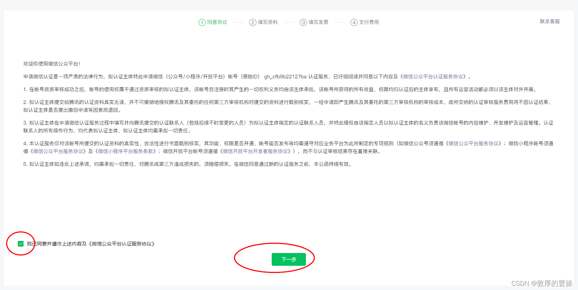Select step 3 填写发票
The height and width of the screenshot is (290, 578).
pyautogui.click(x=314, y=22)
